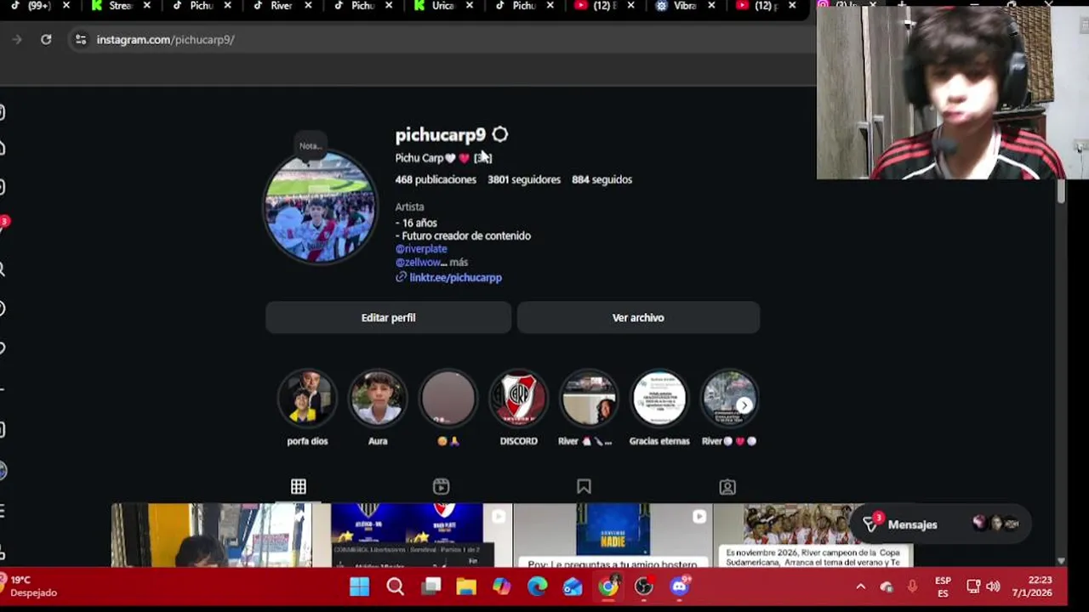This screenshot has width=1089, height=612.
Task: Open the volume control tray icon
Action: click(993, 586)
